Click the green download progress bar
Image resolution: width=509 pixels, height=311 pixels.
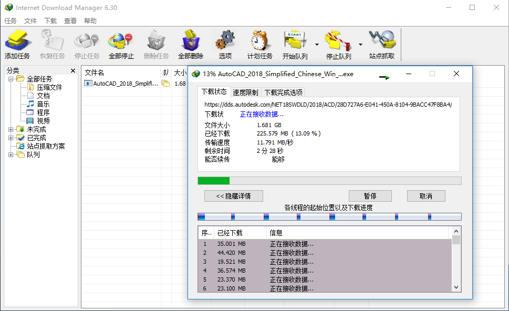click(329, 181)
